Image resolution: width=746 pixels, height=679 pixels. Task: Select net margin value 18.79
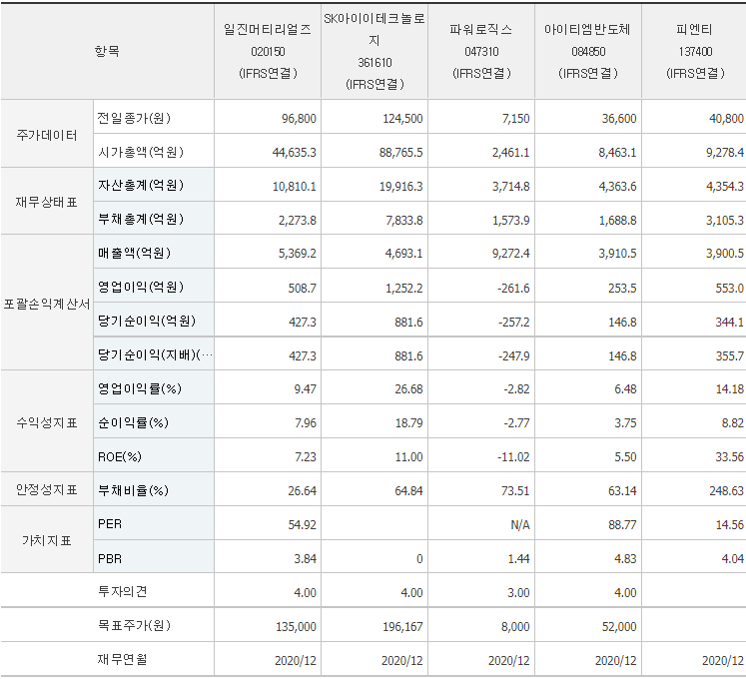pos(408,423)
